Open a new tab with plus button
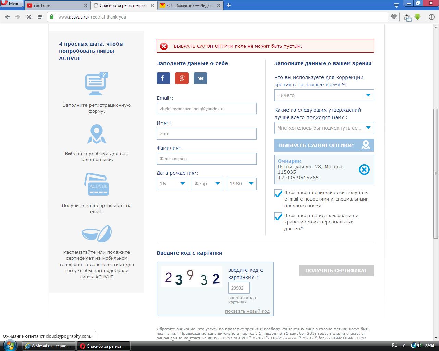 point(229,5)
